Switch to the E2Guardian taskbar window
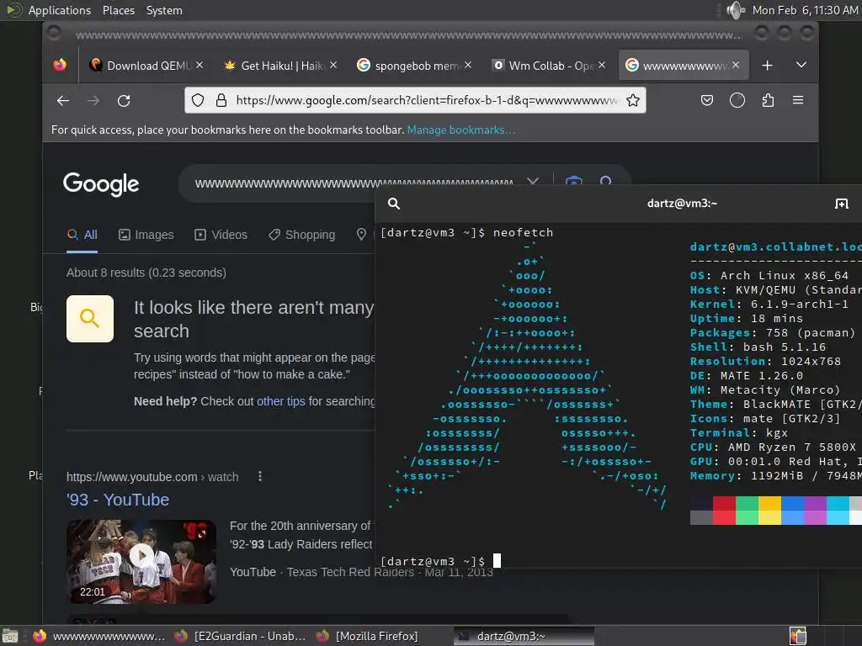Screen dimensions: 862x646 pos(240,636)
